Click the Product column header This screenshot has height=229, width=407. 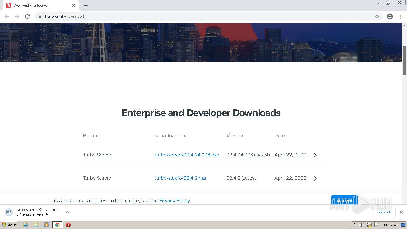click(92, 136)
